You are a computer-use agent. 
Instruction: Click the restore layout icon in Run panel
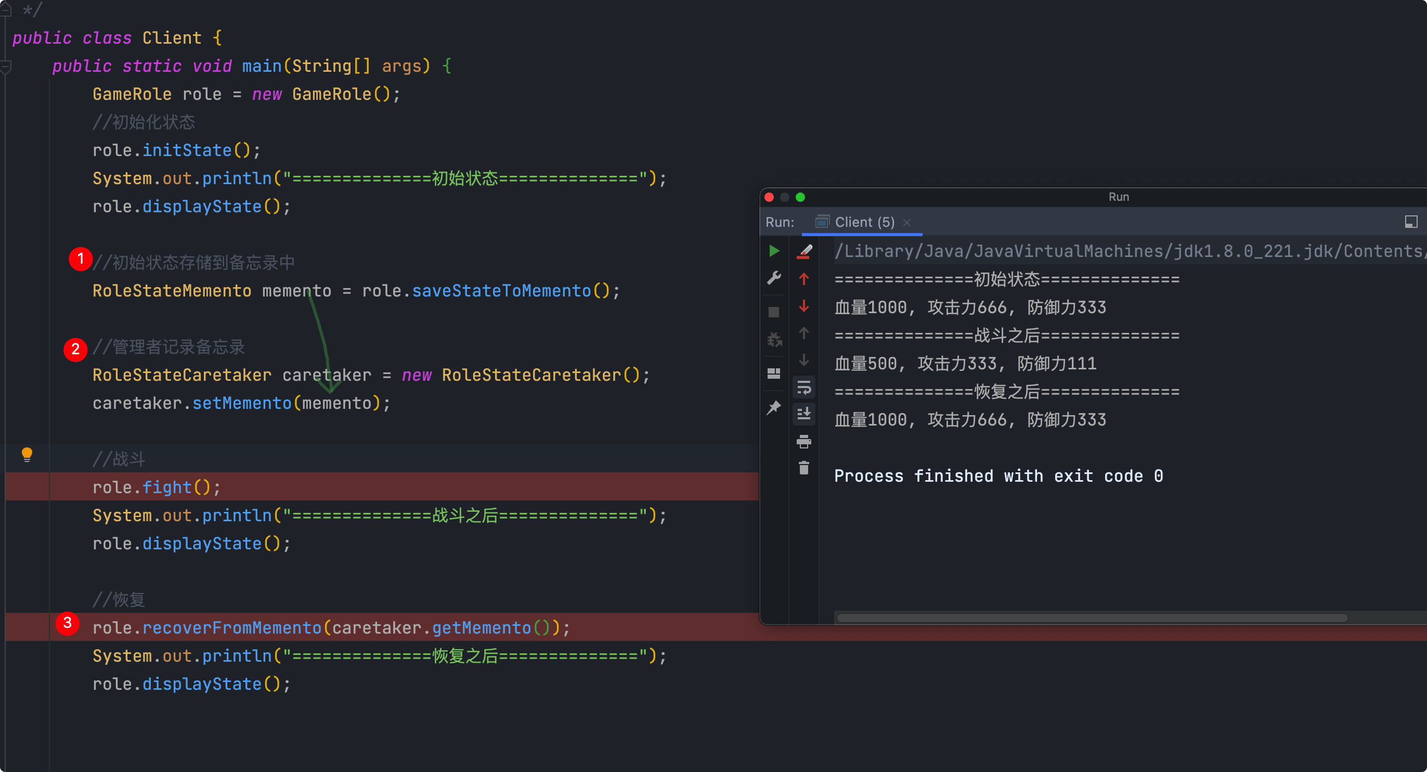pyautogui.click(x=774, y=374)
